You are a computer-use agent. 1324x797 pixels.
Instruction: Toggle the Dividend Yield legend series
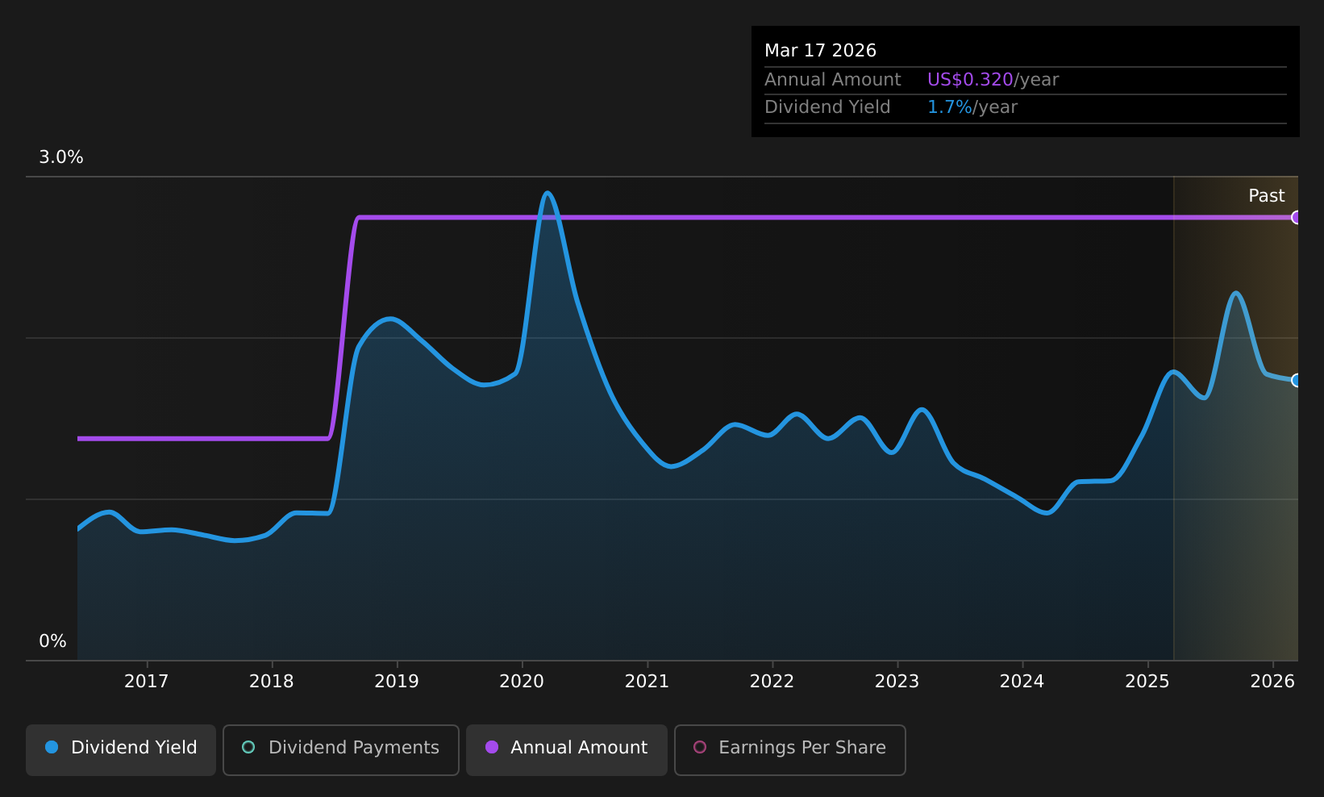121,749
